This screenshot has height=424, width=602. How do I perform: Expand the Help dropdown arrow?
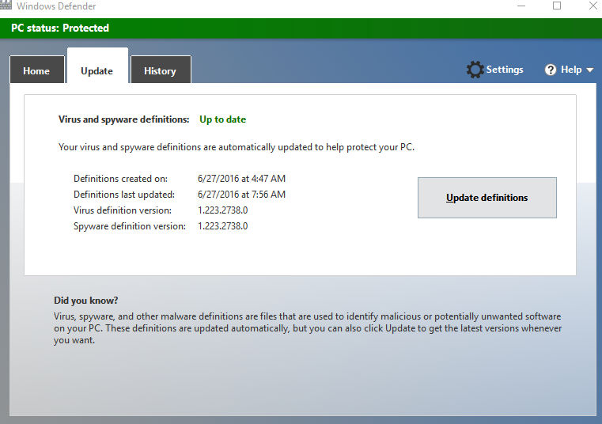[589, 70]
